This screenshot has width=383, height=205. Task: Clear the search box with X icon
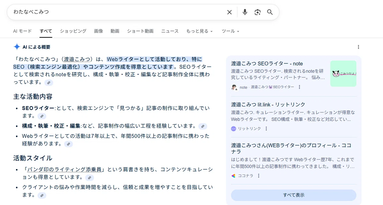pyautogui.click(x=229, y=12)
